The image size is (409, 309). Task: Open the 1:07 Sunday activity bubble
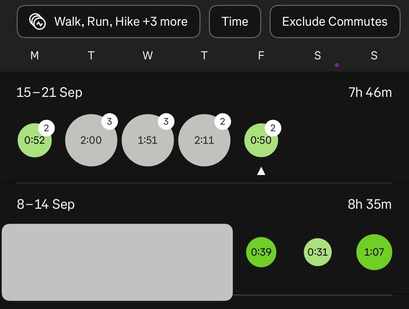pyautogui.click(x=374, y=252)
